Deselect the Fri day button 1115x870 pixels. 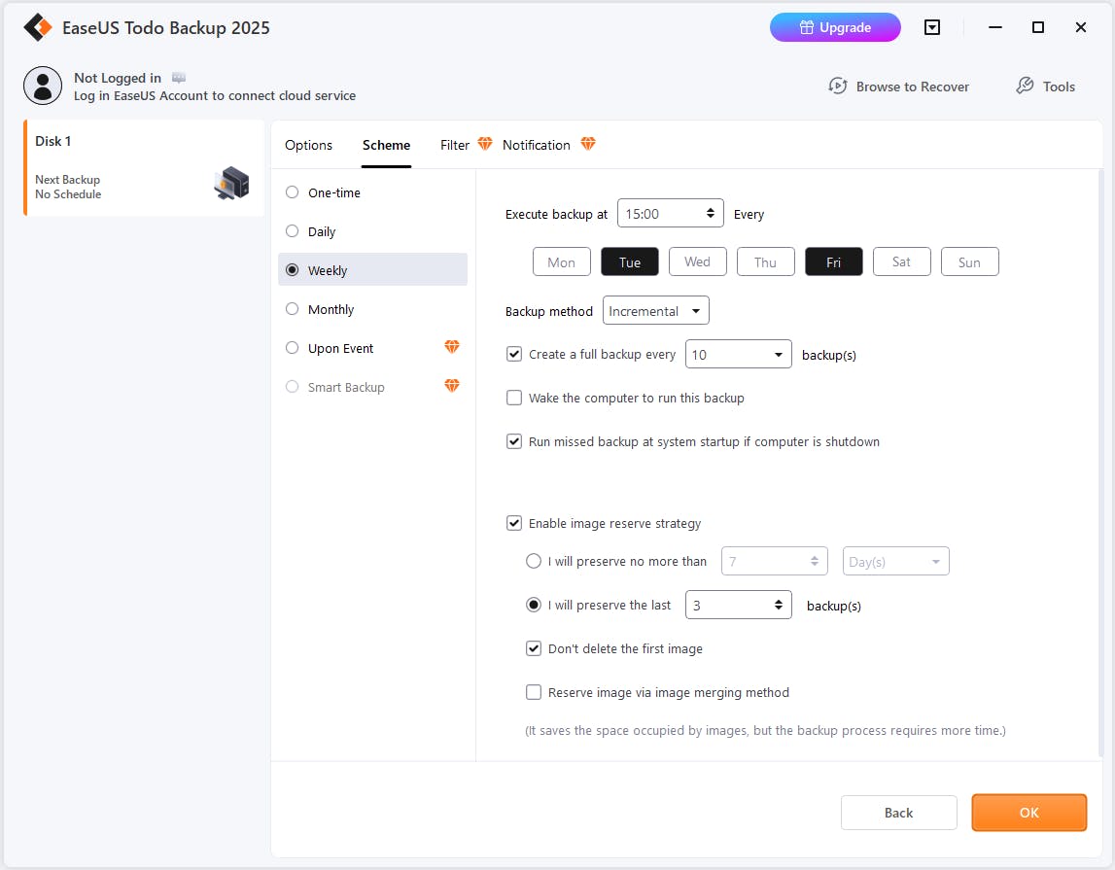point(834,261)
